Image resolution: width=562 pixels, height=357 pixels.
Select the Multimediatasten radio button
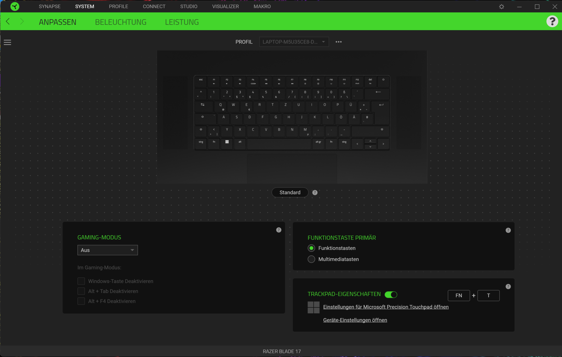pos(311,259)
